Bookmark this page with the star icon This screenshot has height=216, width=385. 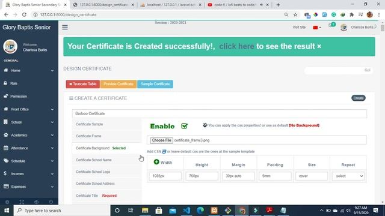(295, 14)
